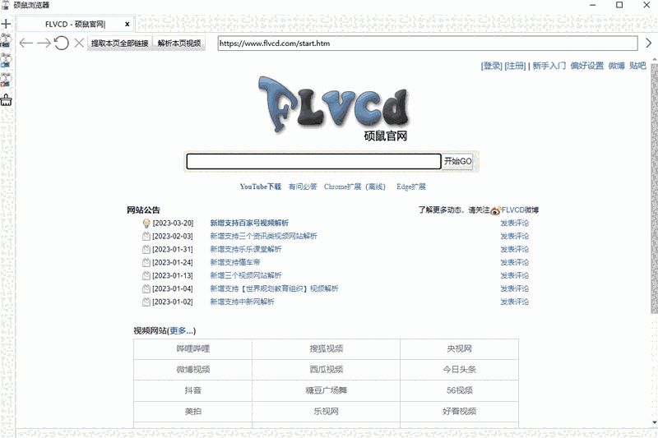This screenshot has height=438, width=658.
Task: Go back with the left arrow
Action: point(26,44)
